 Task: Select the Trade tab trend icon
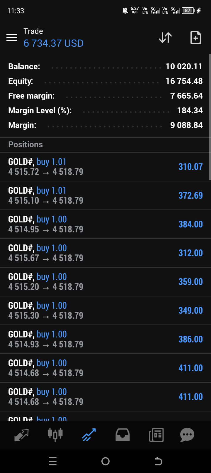click(89, 435)
